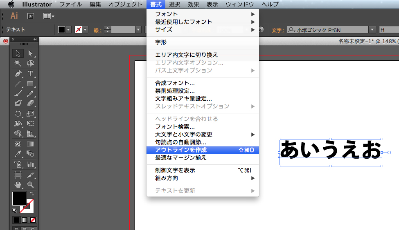The width and height of the screenshot is (399, 230).
Task: Select the Rotate tool
Action: 18,114
